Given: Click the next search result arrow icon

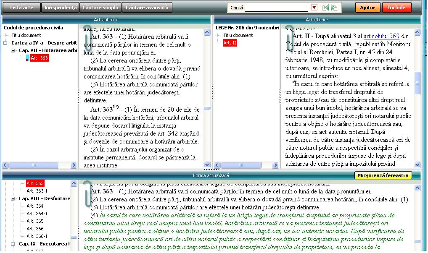Looking at the screenshot, I should (x=334, y=8).
